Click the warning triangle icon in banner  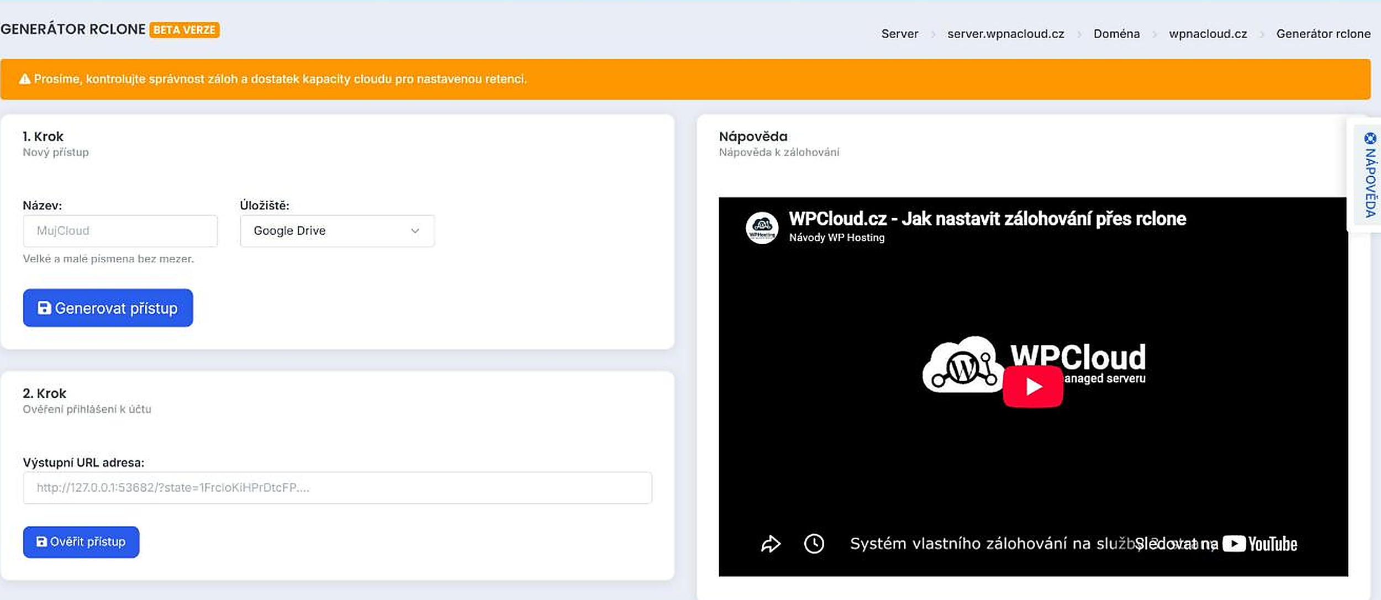point(24,79)
